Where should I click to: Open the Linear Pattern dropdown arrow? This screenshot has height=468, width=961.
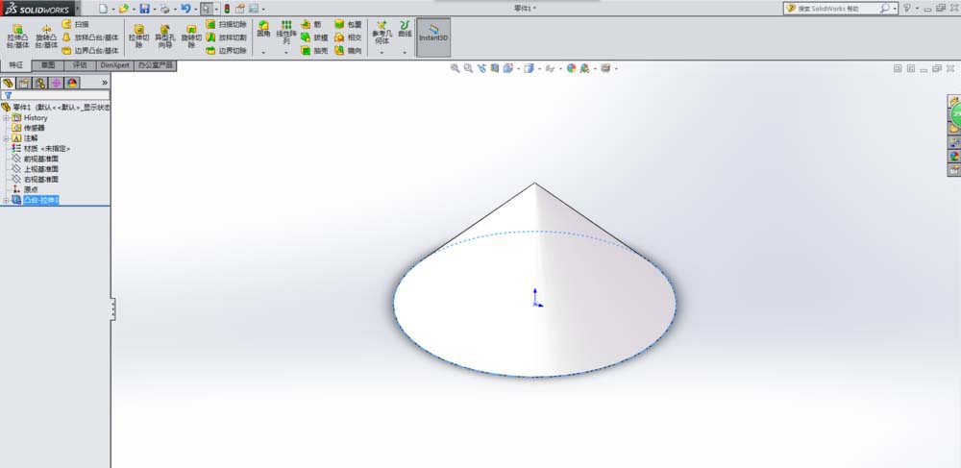pyautogui.click(x=286, y=53)
